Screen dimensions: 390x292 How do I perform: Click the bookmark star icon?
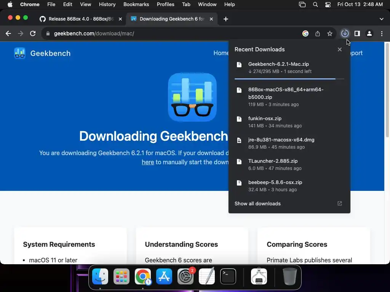(x=329, y=33)
